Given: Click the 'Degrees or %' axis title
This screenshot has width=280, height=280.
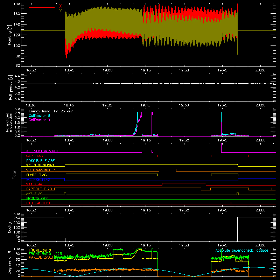Looking at the screenshot, I should [x=9, y=262].
